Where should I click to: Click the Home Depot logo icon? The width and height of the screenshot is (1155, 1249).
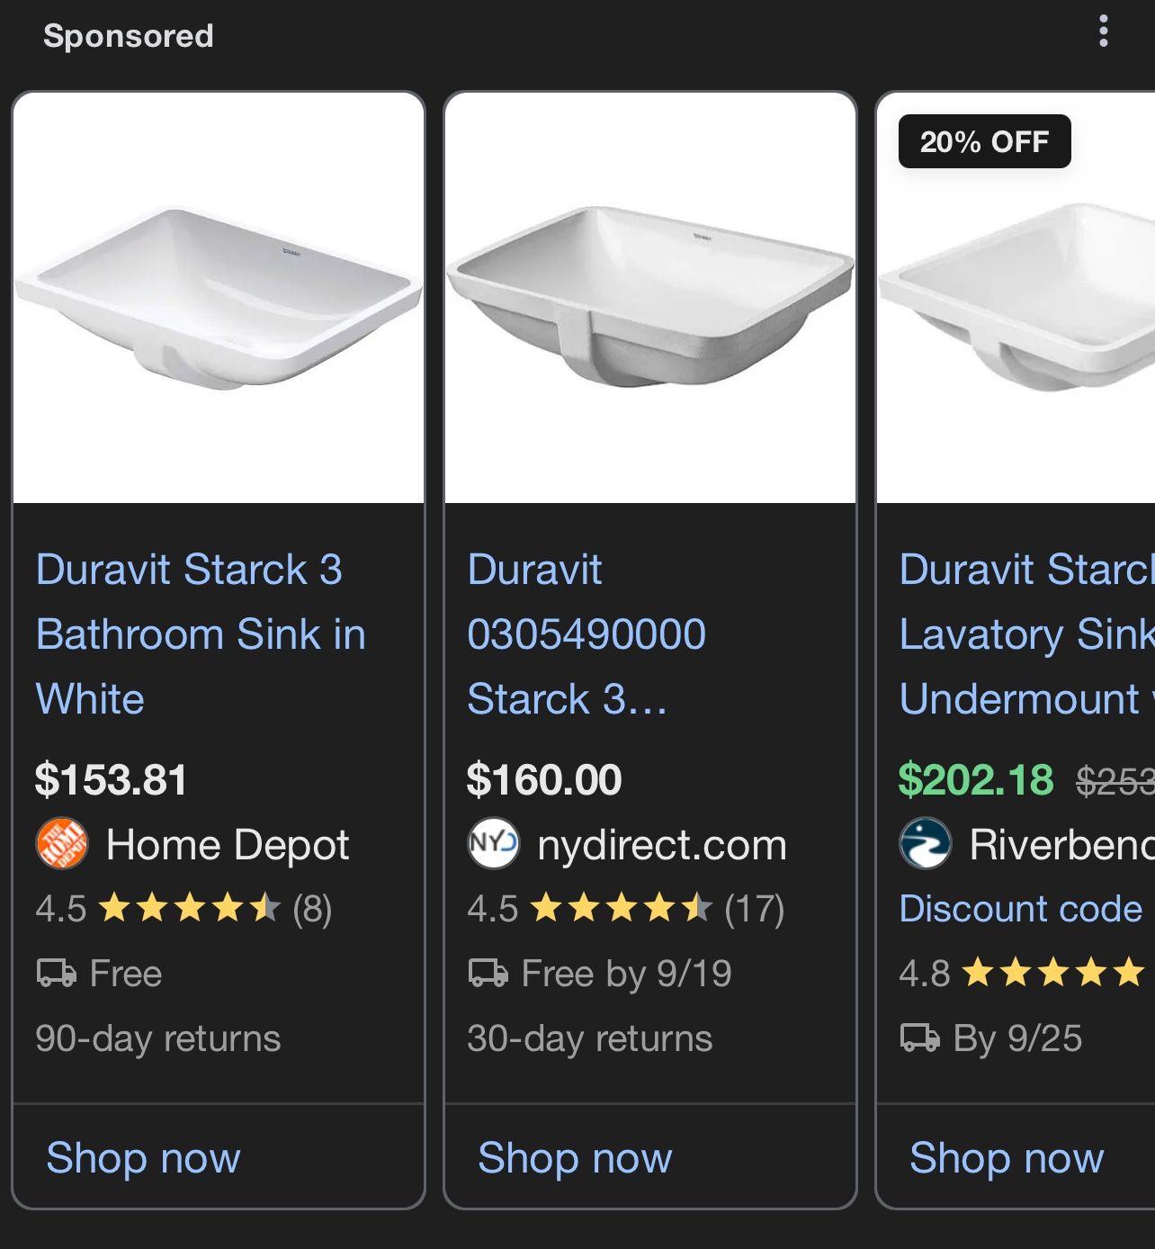coord(62,844)
